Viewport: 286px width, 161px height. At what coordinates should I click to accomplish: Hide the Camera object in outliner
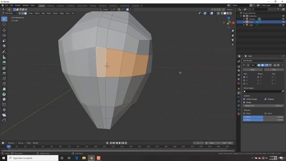pyautogui.click(x=283, y=19)
